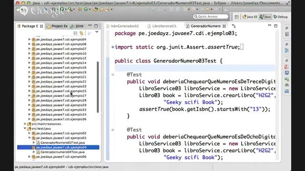305x171 pixels.
Task: Switch to the Java perspective
Action: click(x=265, y=17)
